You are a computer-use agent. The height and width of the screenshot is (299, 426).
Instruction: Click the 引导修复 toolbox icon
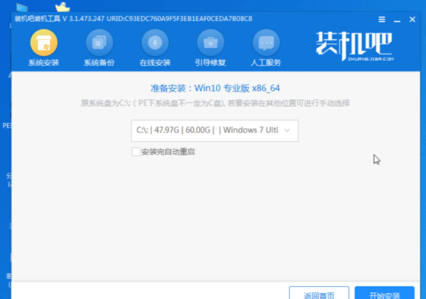pos(211,43)
